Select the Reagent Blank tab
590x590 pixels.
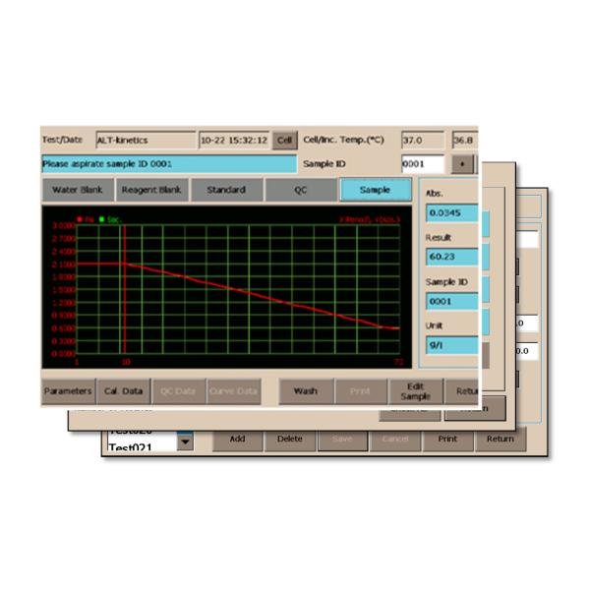(151, 190)
